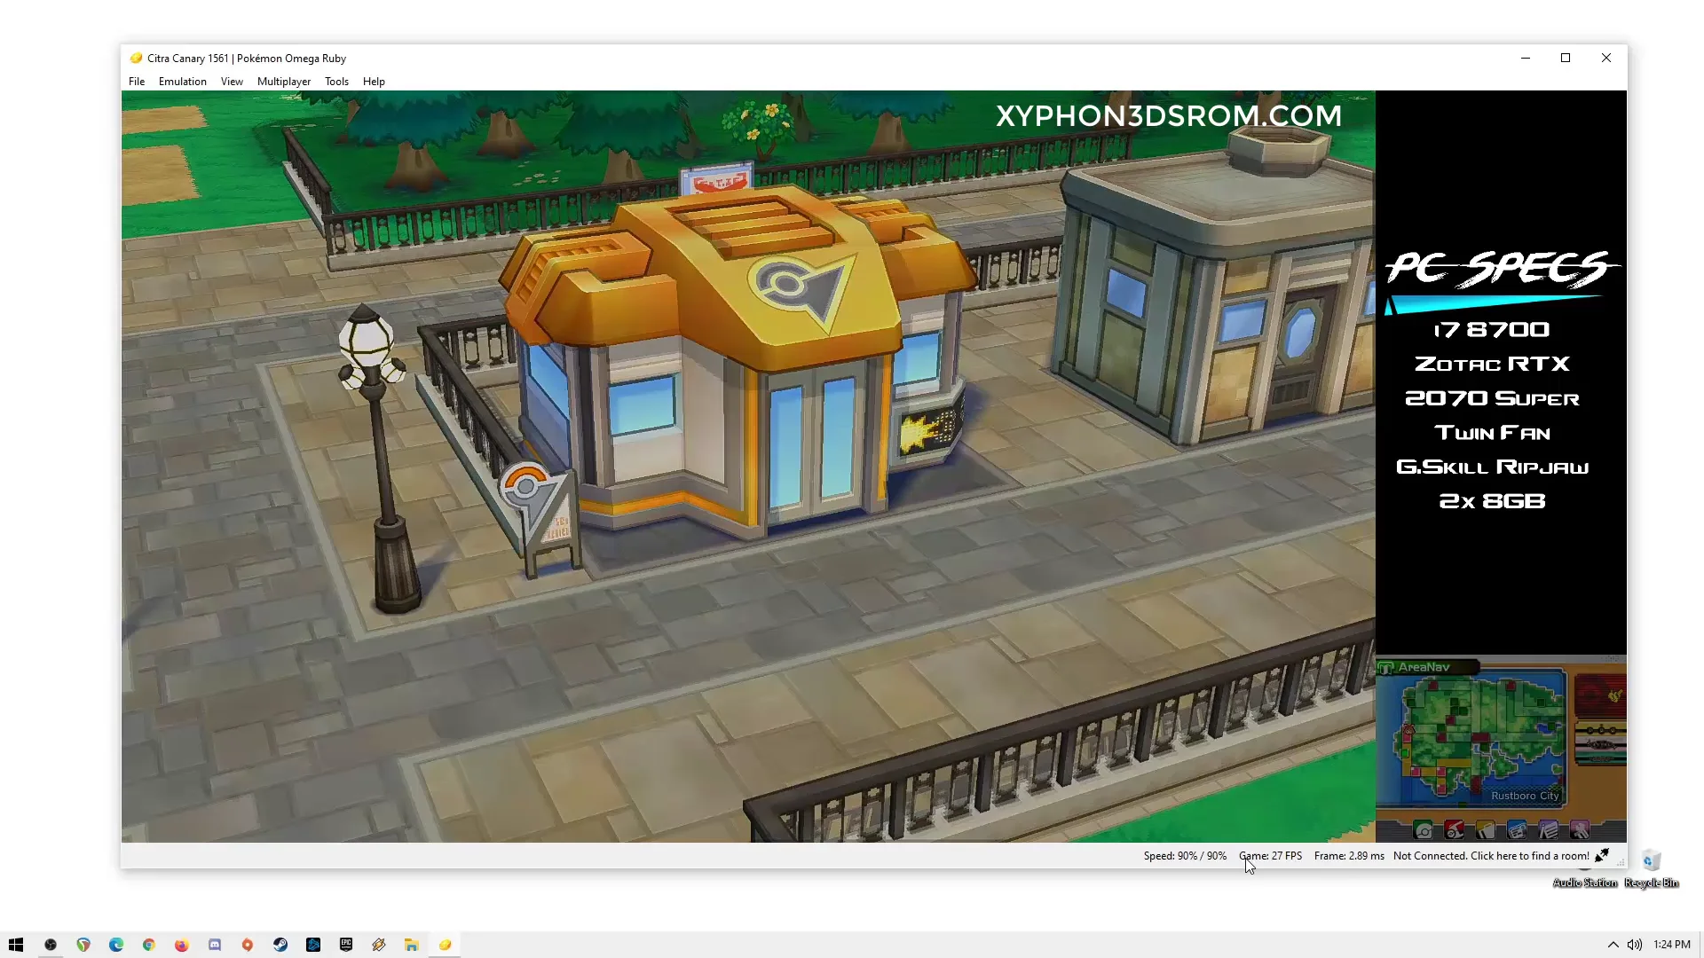
Task: Open Microsoft Edge from the taskbar
Action: click(116, 945)
